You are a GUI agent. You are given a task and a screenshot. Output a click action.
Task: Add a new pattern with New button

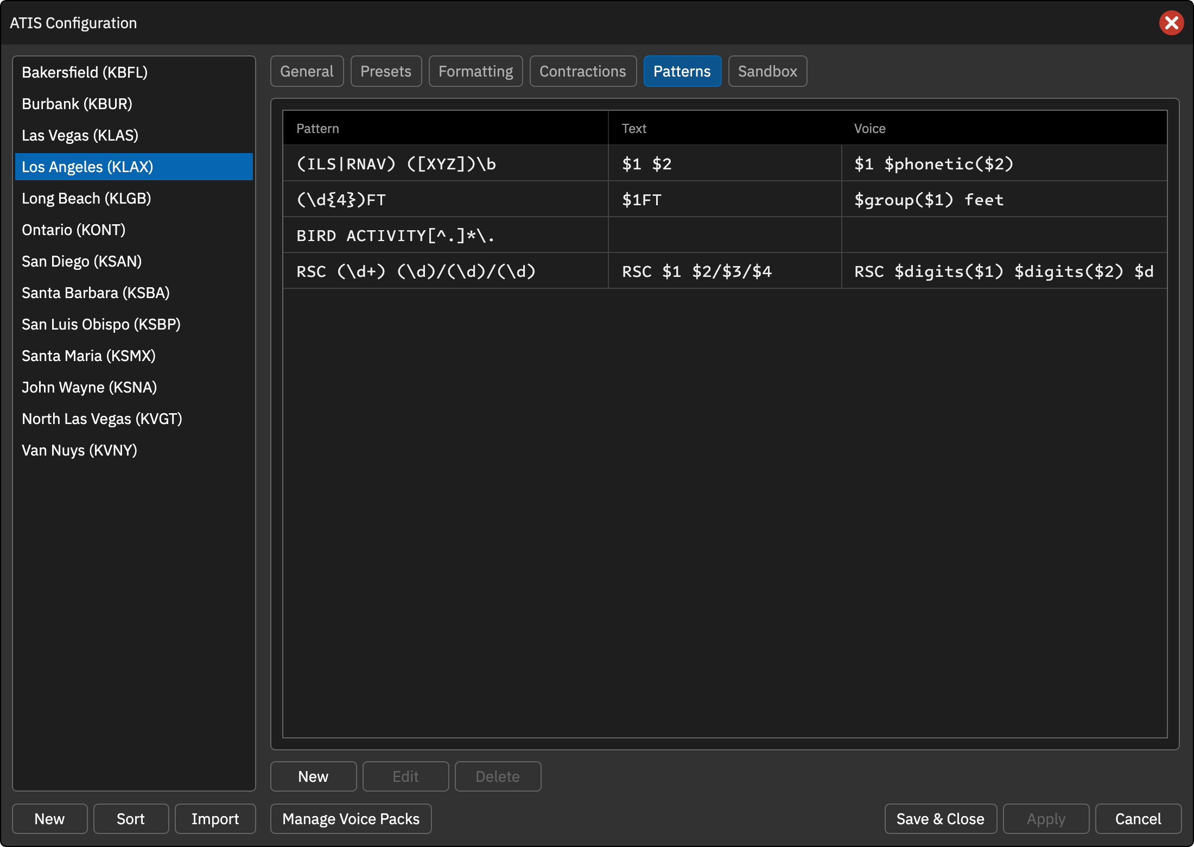click(313, 776)
